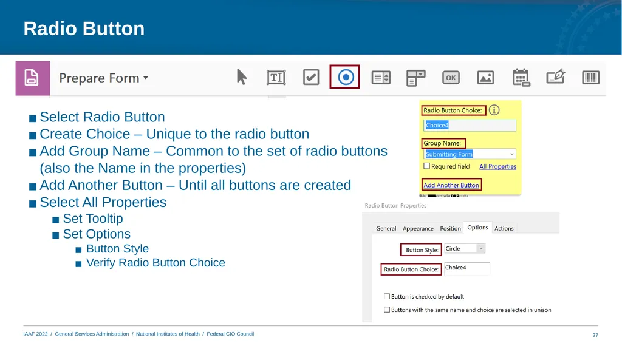
Task: Click the Verify Radio Button Choice bullet
Action: point(155,263)
